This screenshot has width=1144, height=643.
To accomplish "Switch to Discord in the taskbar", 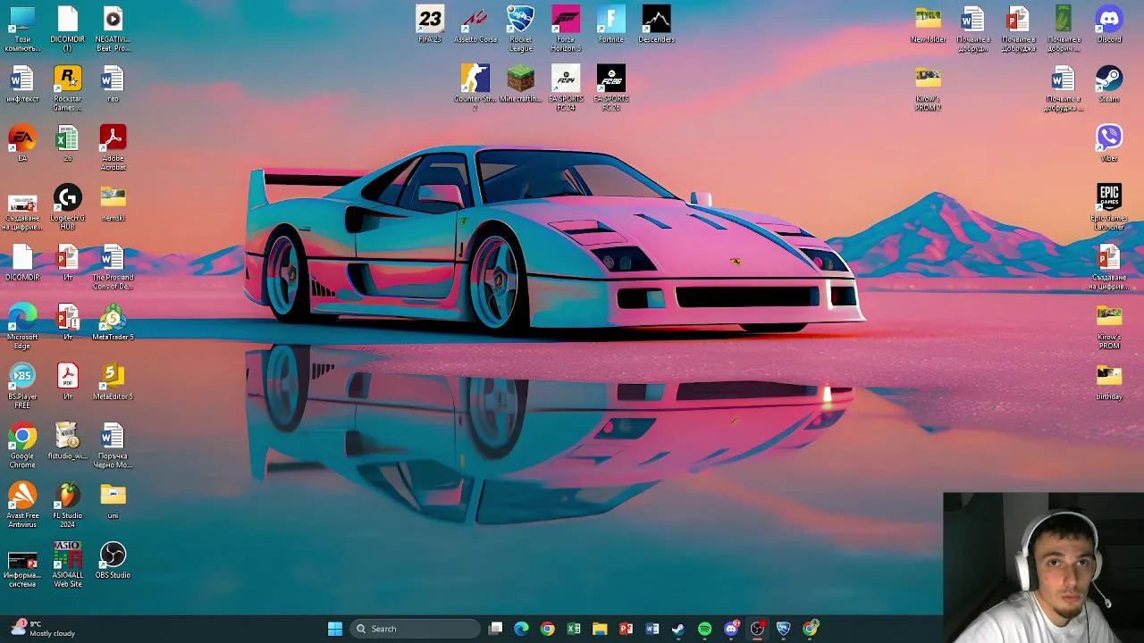I will 731,629.
